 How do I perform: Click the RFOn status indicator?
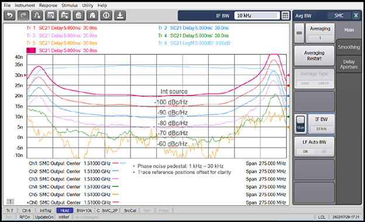click(x=25, y=217)
